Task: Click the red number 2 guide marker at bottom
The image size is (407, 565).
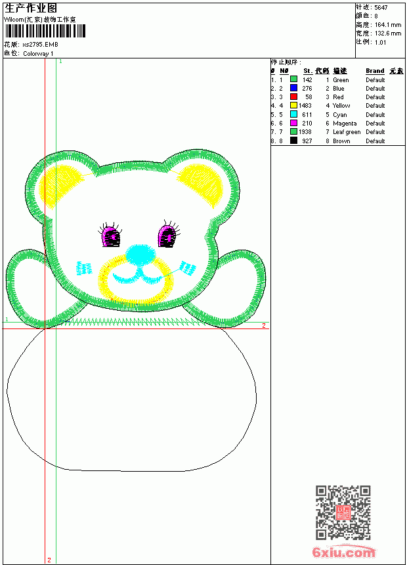Action: click(x=49, y=560)
